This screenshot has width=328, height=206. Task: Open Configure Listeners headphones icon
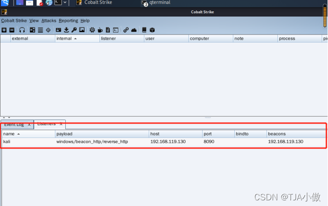[x=22, y=30]
